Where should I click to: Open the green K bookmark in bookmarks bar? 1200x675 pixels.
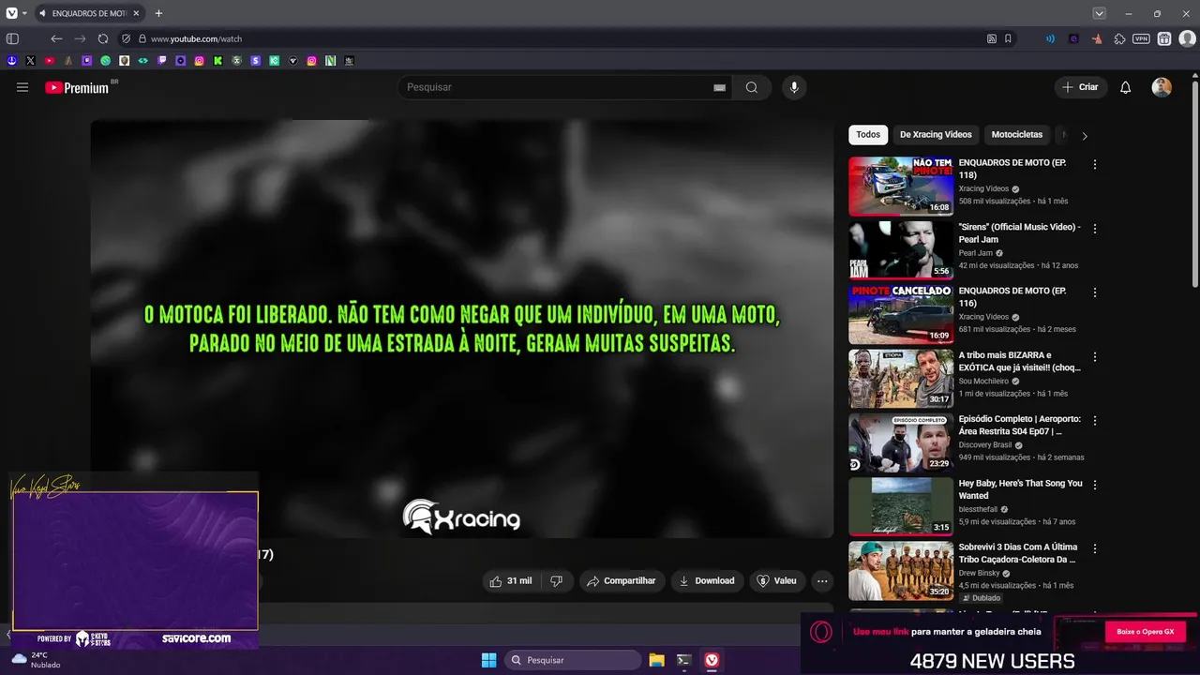(x=218, y=61)
